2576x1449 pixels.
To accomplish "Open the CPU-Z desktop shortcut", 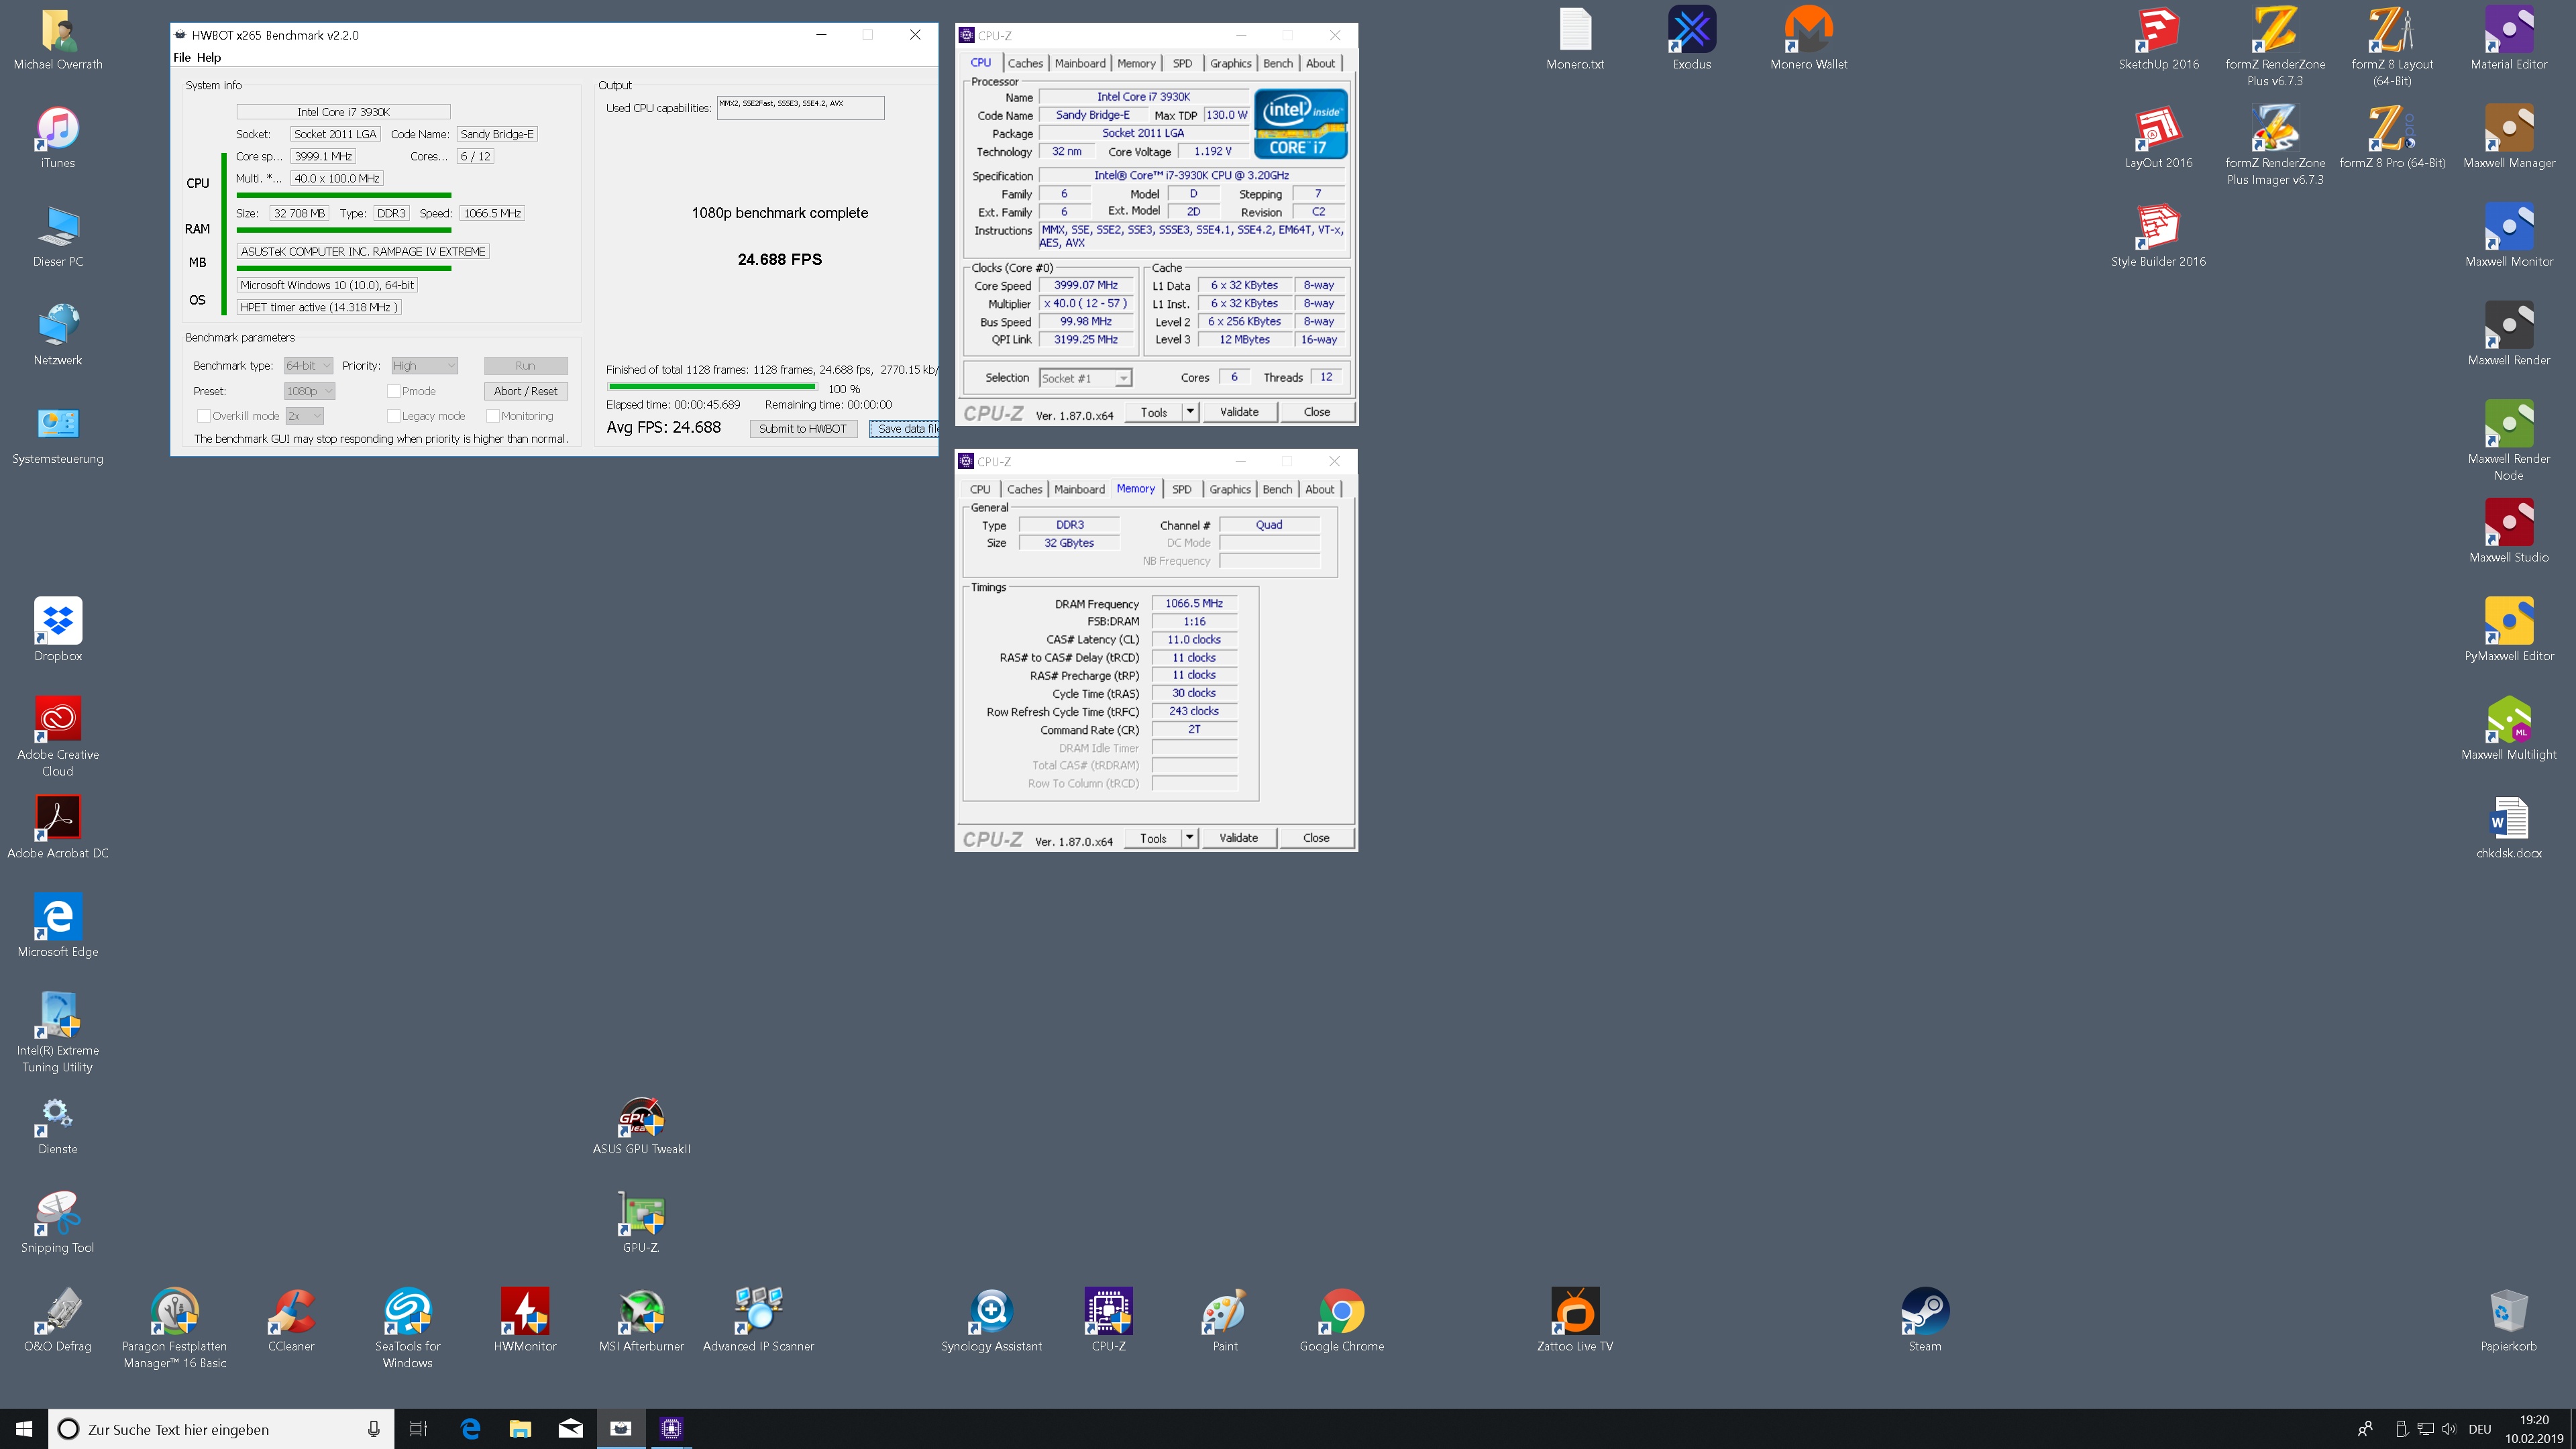I will pos(1108,1320).
